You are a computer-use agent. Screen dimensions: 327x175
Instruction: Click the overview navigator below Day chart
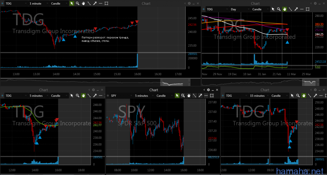click(x=261, y=82)
